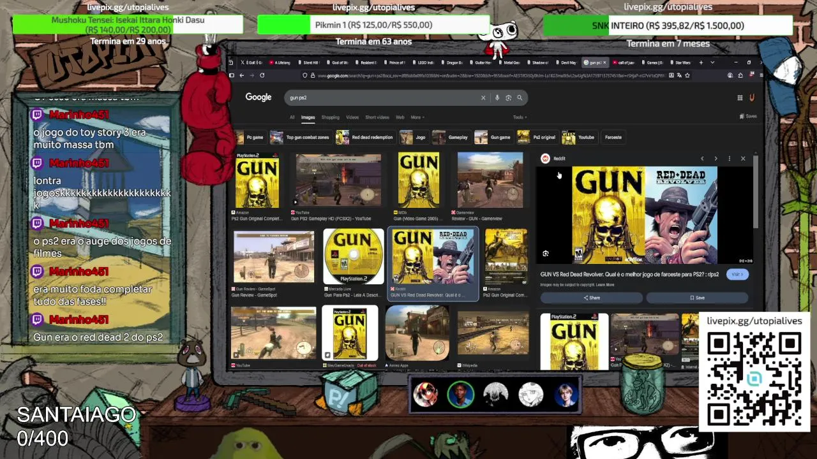This screenshot has width=817, height=459.
Task: Expand the More search categories menu
Action: (x=417, y=117)
